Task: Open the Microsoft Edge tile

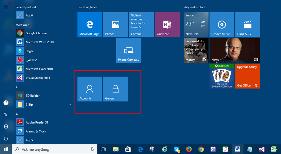Action: (90, 24)
